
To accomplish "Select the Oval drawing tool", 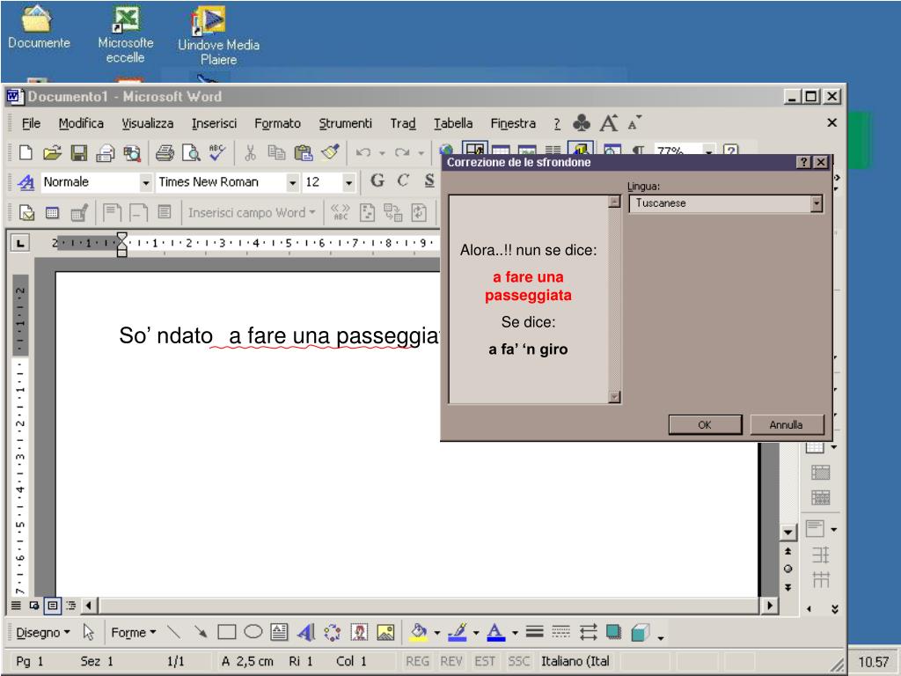I will [253, 632].
